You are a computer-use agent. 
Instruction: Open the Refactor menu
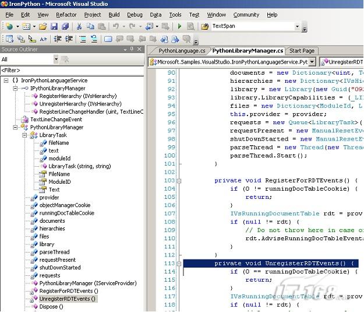66,15
